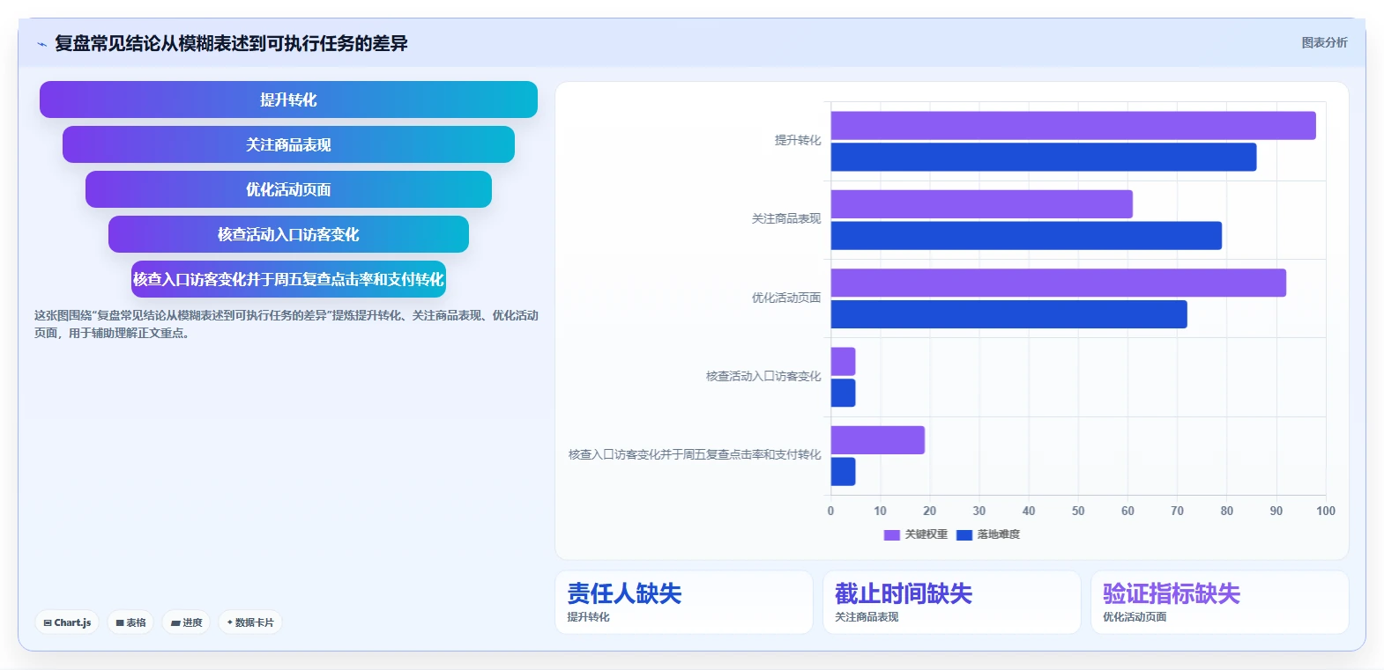Click the 图表分析 label in the header
The image size is (1384, 670).
[1324, 42]
